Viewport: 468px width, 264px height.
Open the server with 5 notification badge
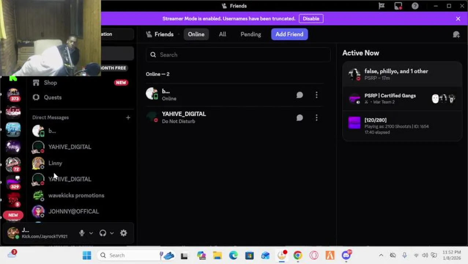click(13, 200)
